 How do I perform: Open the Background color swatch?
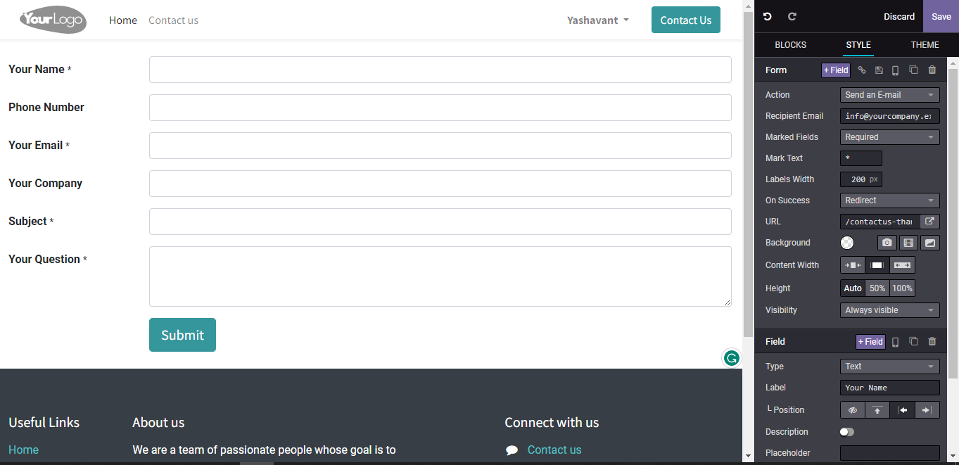tap(847, 243)
